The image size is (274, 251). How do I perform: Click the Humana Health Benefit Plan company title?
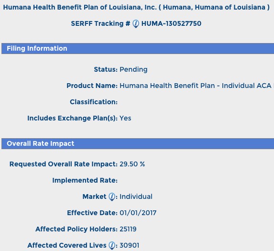point(136,7)
